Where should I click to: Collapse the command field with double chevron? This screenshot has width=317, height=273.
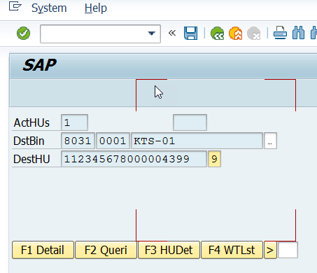click(x=172, y=33)
